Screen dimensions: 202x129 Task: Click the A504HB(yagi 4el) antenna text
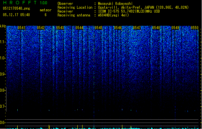click(113, 15)
